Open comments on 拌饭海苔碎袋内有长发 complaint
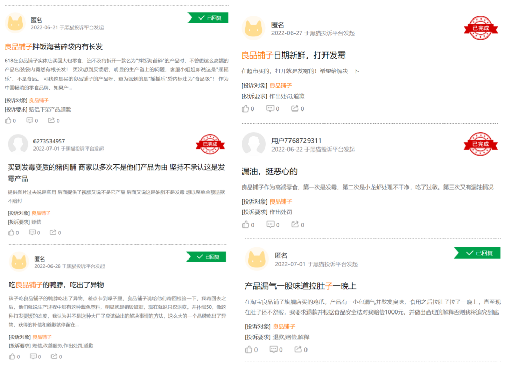The width and height of the screenshot is (512, 370). point(32,121)
